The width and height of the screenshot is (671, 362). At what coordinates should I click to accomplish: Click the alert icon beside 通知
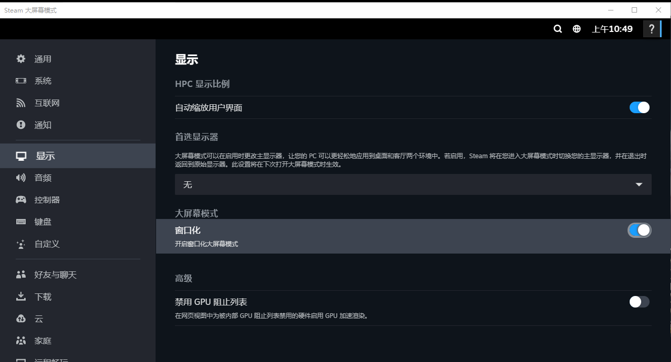coord(21,125)
